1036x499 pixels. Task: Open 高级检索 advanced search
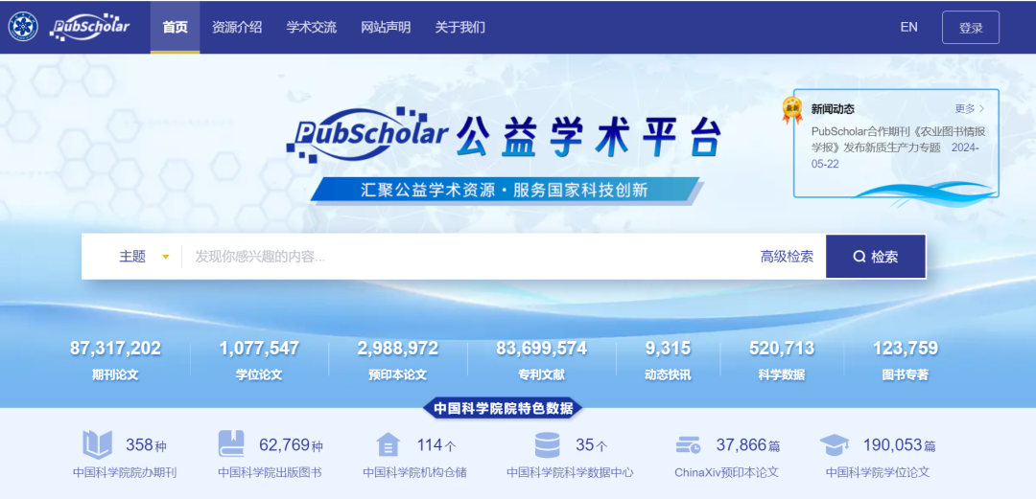[787, 257]
